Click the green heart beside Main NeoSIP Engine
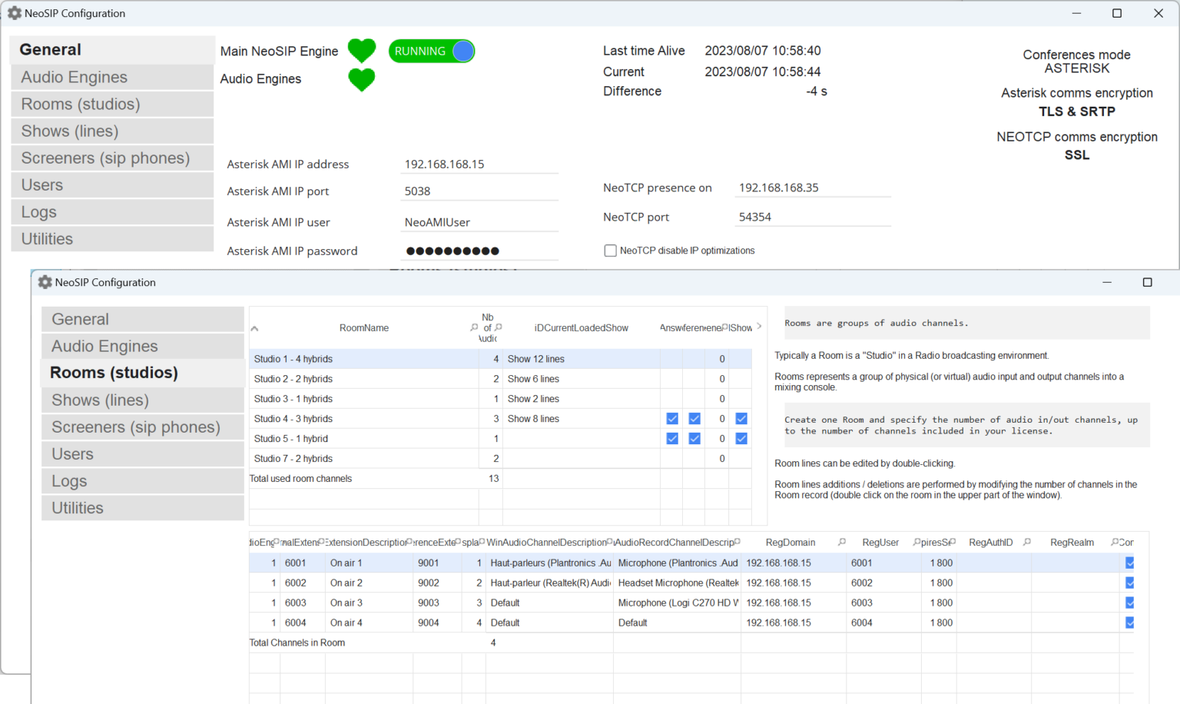Image resolution: width=1180 pixels, height=704 pixels. [361, 51]
